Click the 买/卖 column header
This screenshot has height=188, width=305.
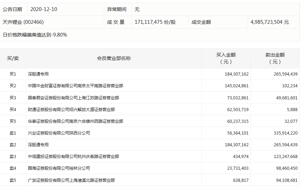coord(13,58)
